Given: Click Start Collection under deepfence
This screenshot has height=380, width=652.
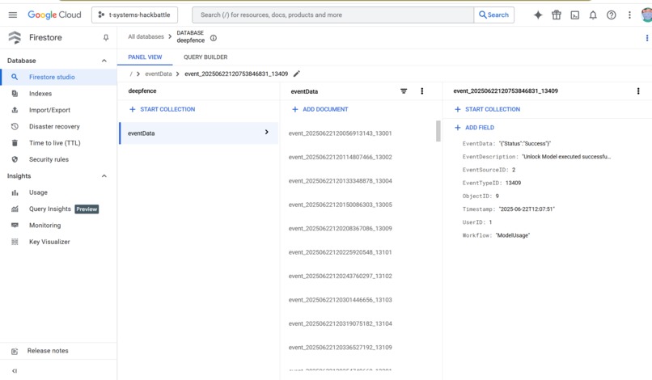Looking at the screenshot, I should pos(162,109).
